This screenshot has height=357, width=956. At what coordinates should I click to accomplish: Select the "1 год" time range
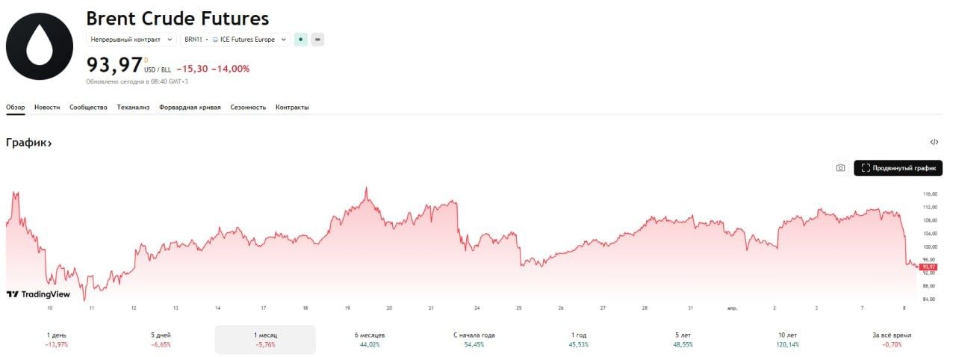pos(578,339)
